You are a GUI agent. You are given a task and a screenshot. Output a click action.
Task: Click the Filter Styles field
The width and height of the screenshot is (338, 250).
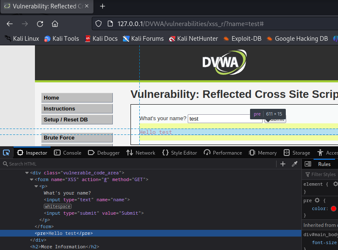tap(321, 174)
